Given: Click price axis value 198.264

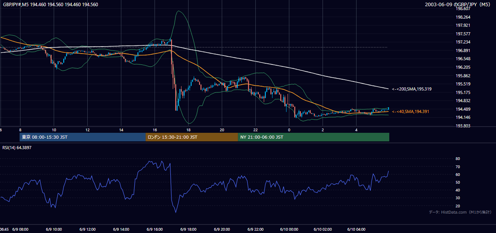Looking at the screenshot, I should (x=463, y=17).
